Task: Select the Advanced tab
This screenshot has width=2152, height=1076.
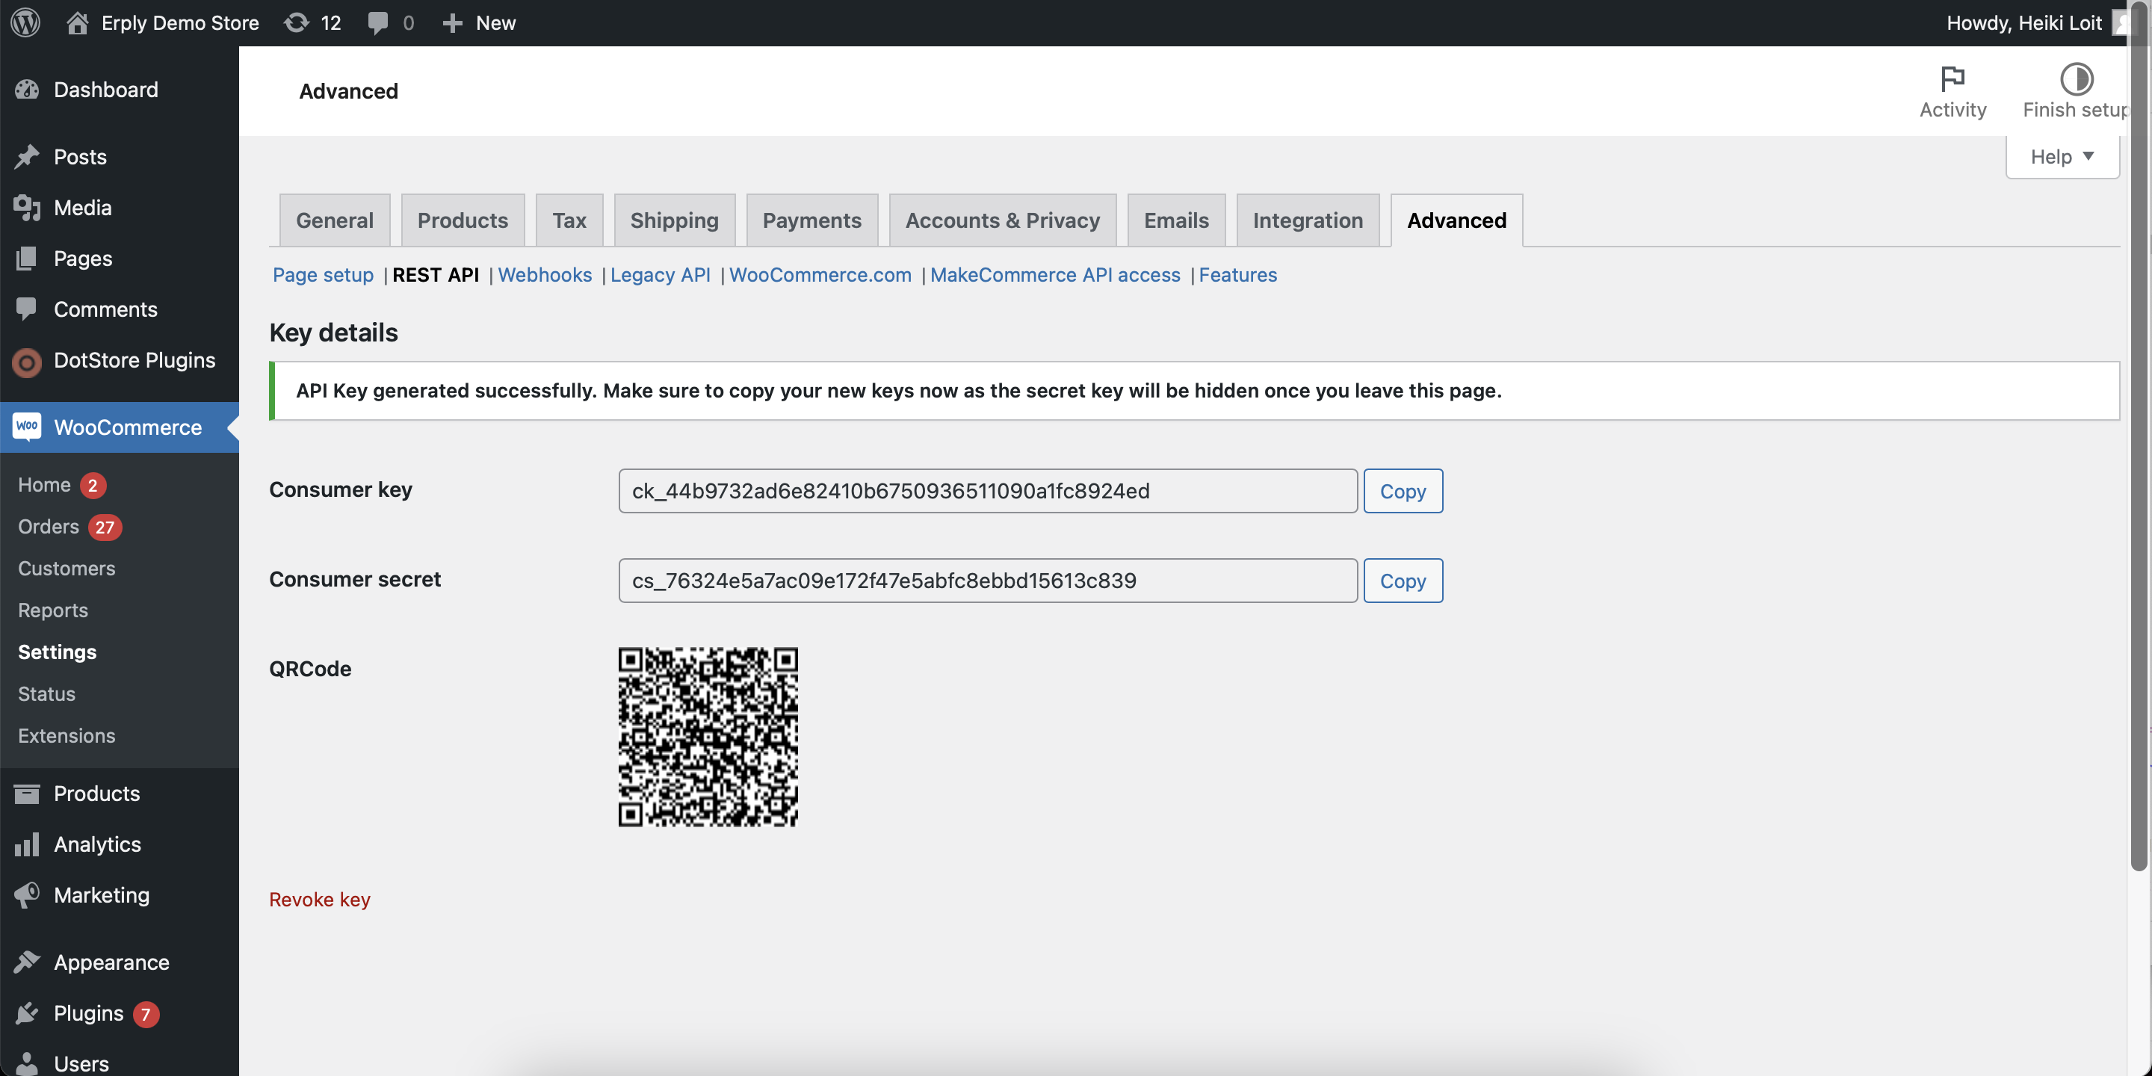Action: click(x=1456, y=220)
